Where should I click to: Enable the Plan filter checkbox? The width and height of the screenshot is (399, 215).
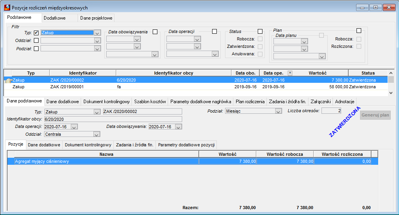pos(359,31)
